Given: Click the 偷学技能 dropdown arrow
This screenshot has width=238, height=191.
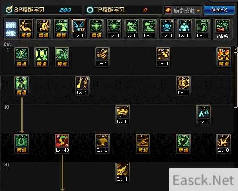Looking at the screenshot, I should [x=198, y=11].
